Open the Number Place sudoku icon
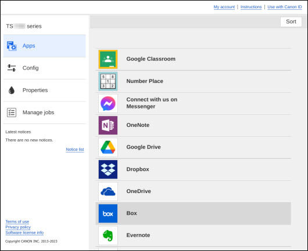 pos(108,81)
